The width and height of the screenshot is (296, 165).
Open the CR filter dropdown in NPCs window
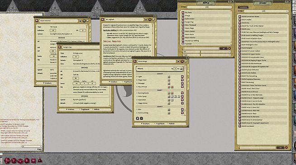click(216, 51)
